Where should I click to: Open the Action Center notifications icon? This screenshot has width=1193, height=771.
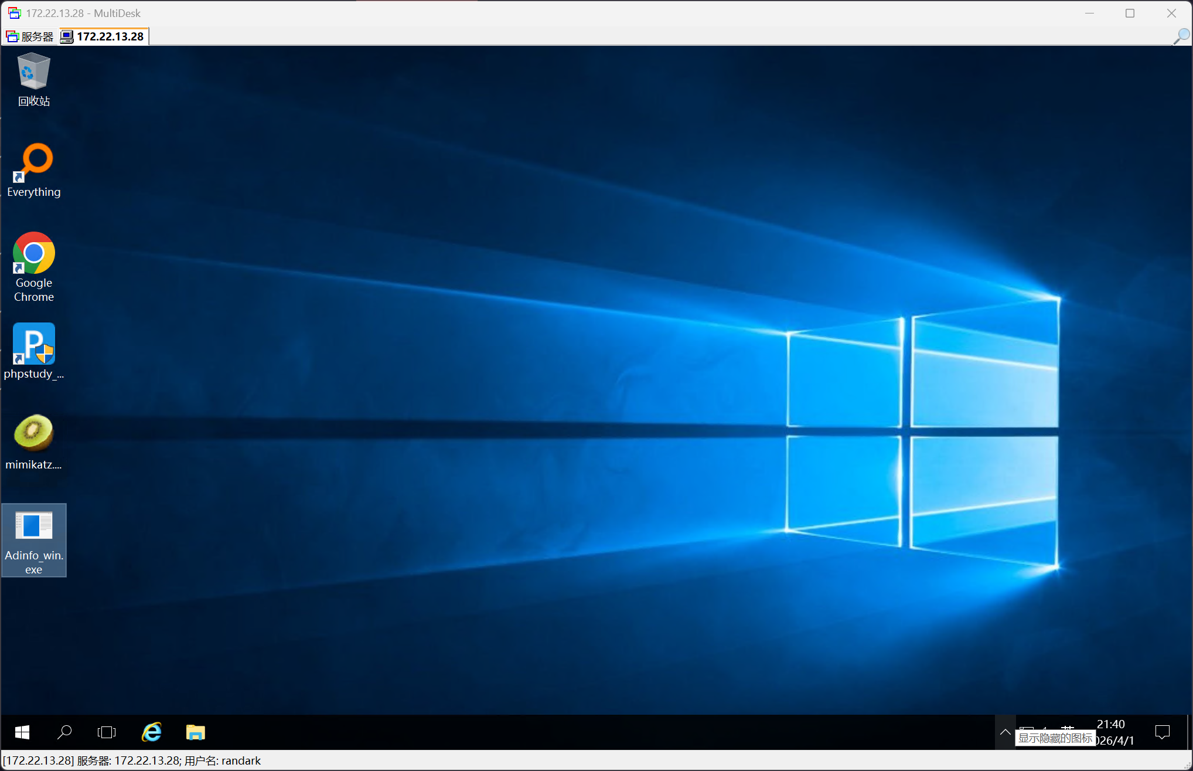[1163, 732]
